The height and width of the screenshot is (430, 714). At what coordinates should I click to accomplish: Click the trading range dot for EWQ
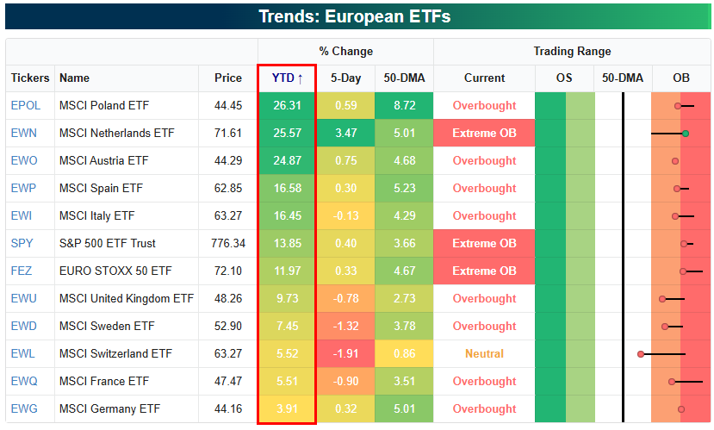pos(672,382)
